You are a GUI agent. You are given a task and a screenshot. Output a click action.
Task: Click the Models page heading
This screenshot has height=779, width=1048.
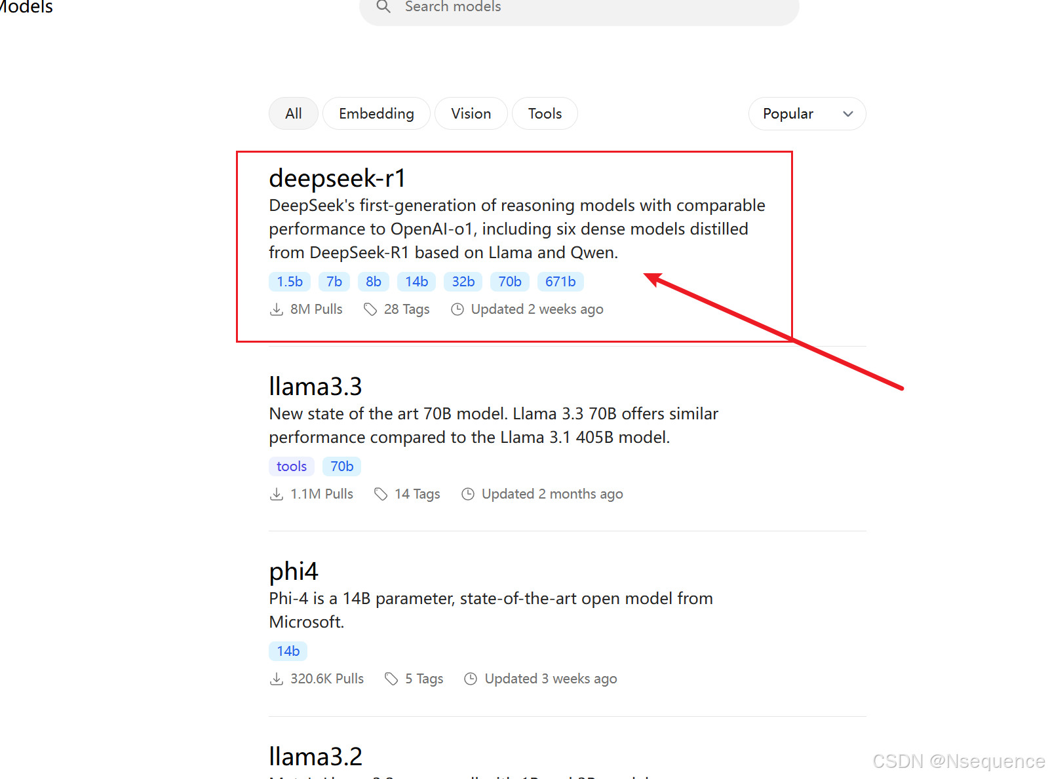pyautogui.click(x=26, y=7)
